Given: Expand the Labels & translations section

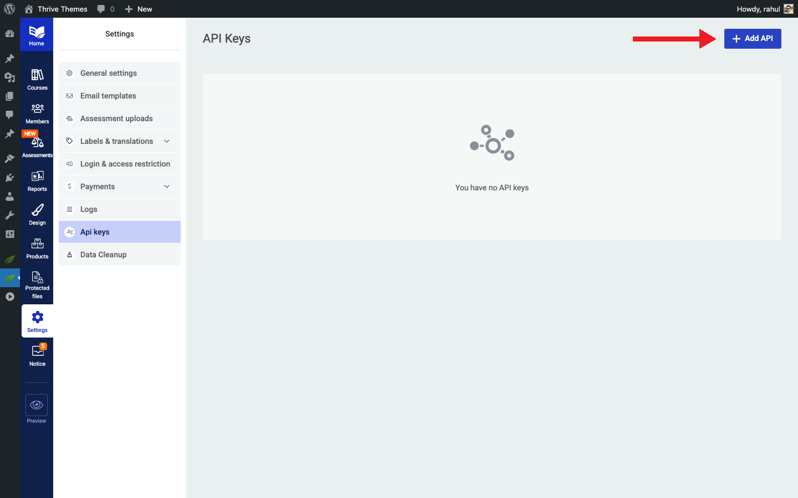Looking at the screenshot, I should point(116,141).
